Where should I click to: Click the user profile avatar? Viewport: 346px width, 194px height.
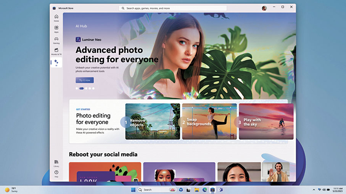(264, 8)
